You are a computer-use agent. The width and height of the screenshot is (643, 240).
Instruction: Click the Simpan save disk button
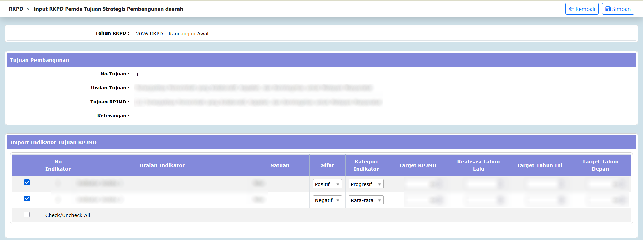(618, 9)
